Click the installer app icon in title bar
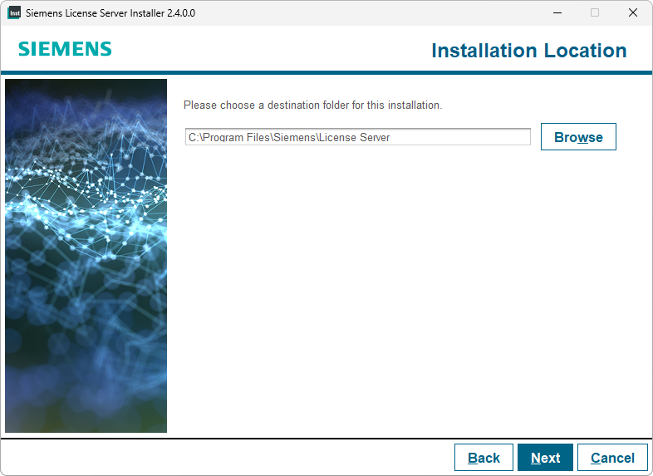The image size is (653, 476). pyautogui.click(x=14, y=13)
